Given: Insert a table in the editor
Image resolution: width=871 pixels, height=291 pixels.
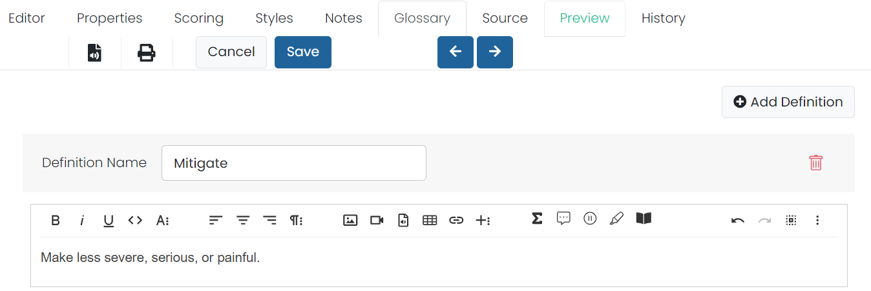Looking at the screenshot, I should [x=430, y=221].
